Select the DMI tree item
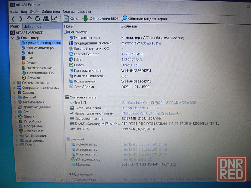The width and height of the screenshot is (251, 188). [27, 53]
